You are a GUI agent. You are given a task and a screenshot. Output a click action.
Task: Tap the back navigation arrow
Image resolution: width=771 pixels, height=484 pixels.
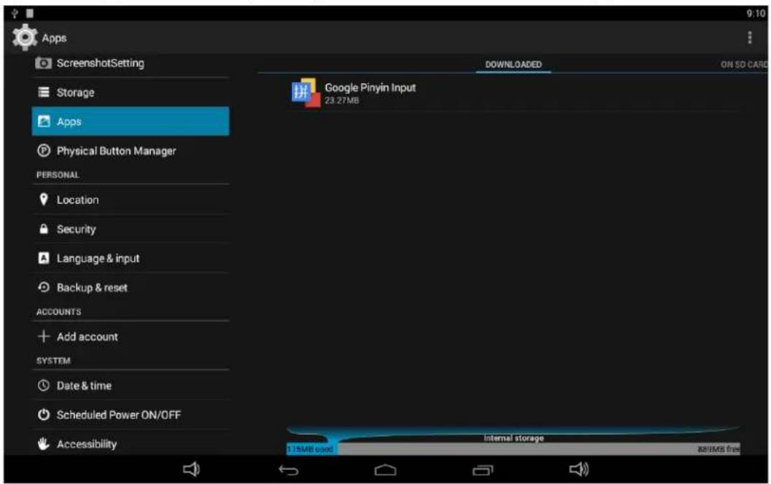(289, 470)
